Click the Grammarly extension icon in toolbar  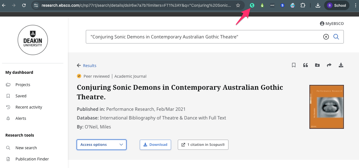[252, 5]
